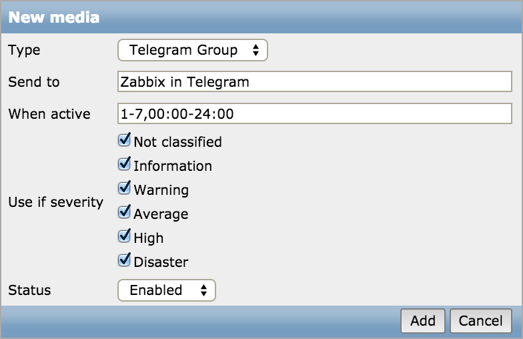523x339 pixels.
Task: Click the Add button
Action: [423, 320]
